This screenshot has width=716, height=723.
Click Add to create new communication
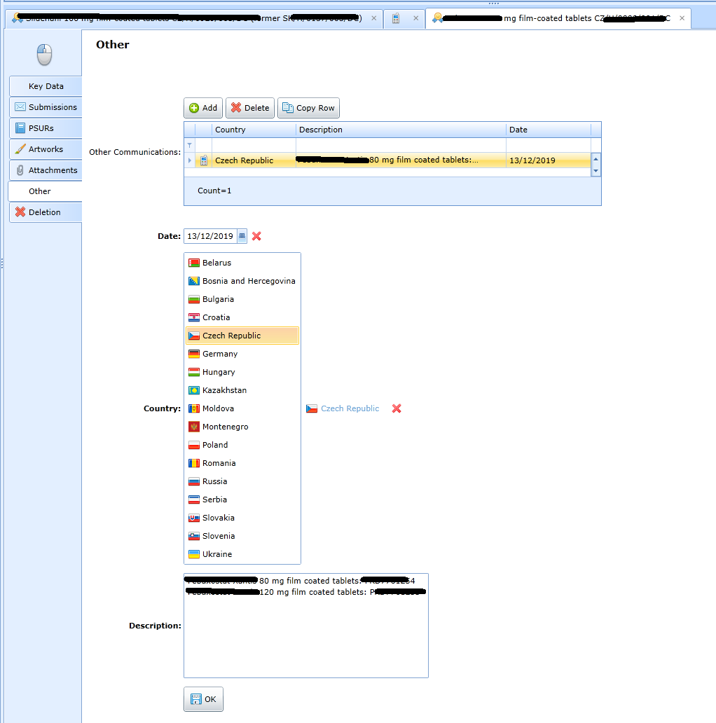[x=203, y=108]
